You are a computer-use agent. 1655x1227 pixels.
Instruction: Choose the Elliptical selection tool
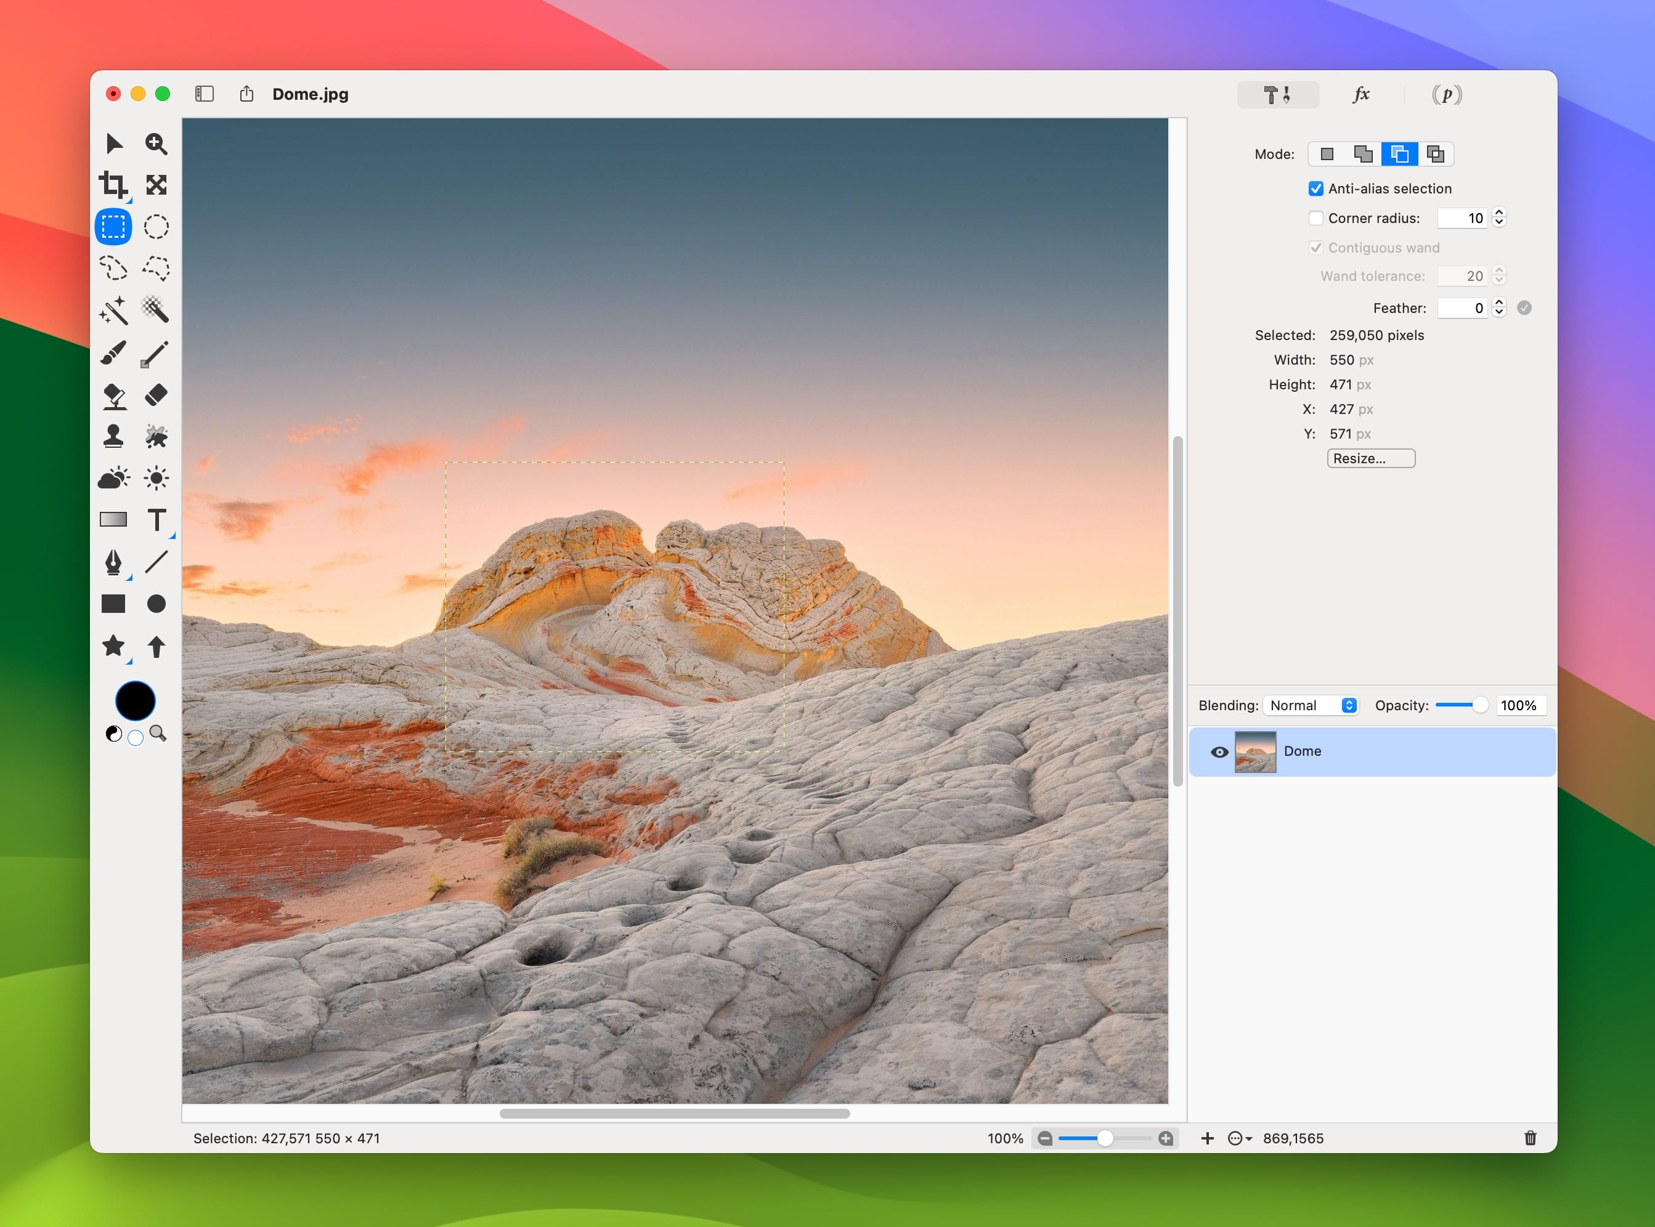click(x=156, y=227)
